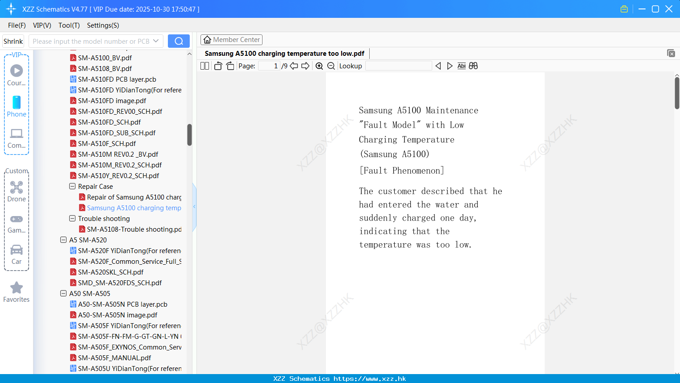The height and width of the screenshot is (383, 680).
Task: Toggle the Abi whole-word match icon
Action: [461, 66]
